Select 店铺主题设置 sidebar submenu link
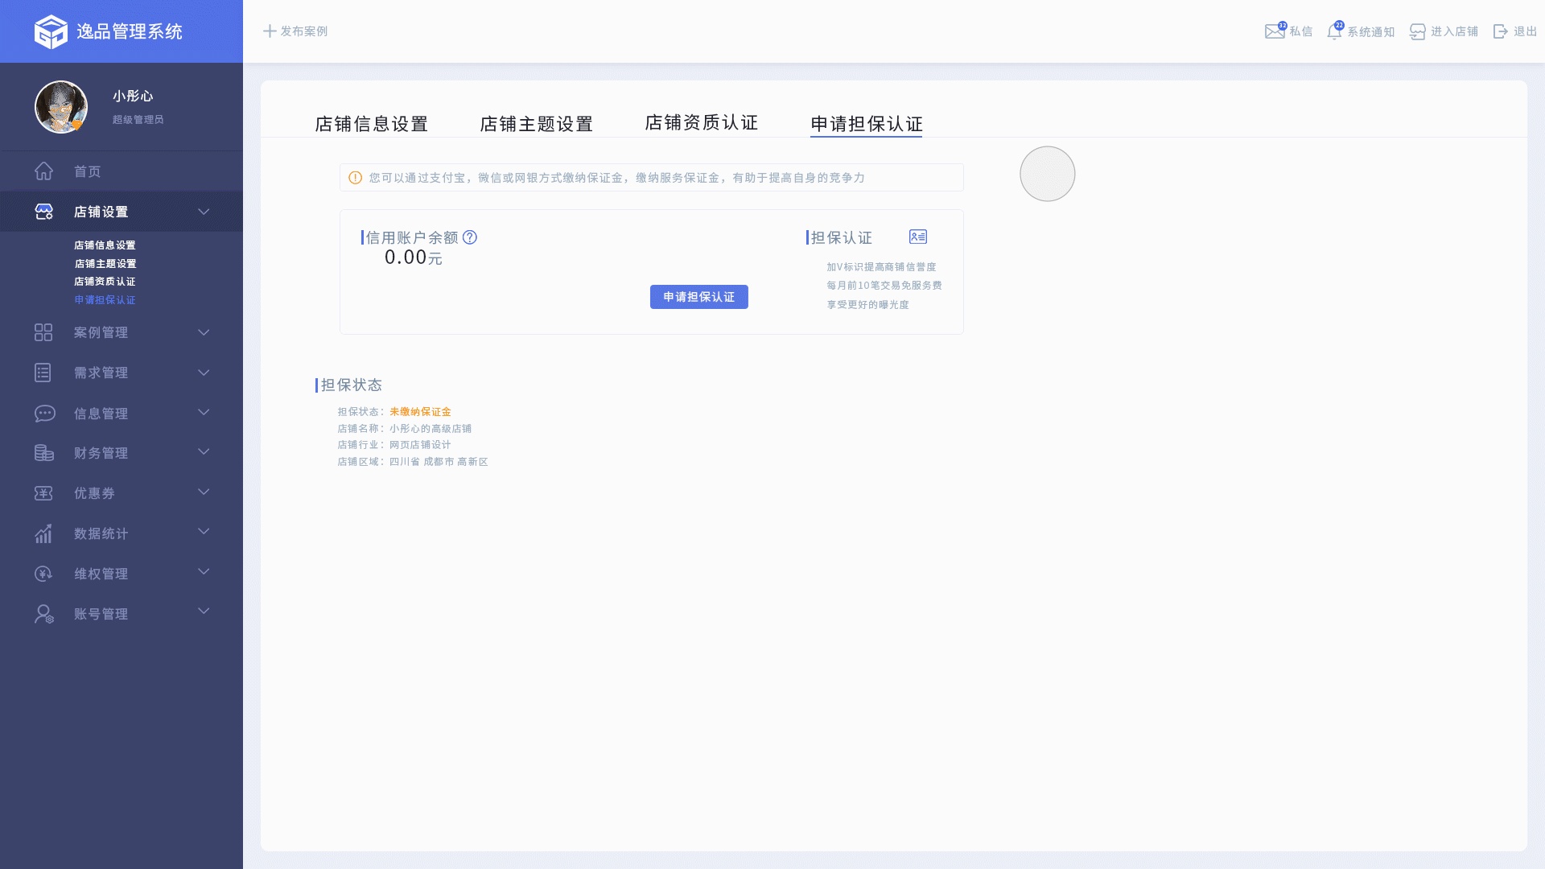1545x869 pixels. [x=105, y=264]
